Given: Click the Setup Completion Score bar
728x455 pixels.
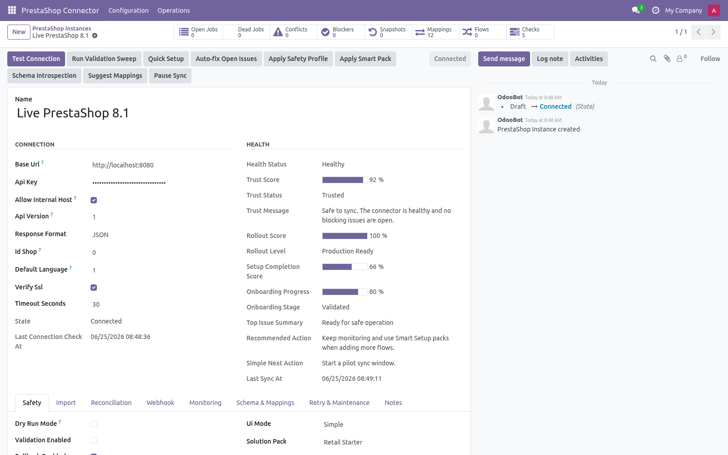Looking at the screenshot, I should point(345,267).
